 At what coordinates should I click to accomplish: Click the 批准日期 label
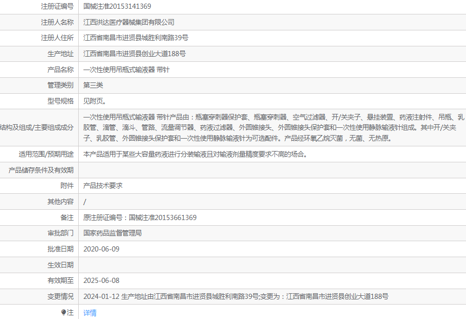point(60,249)
